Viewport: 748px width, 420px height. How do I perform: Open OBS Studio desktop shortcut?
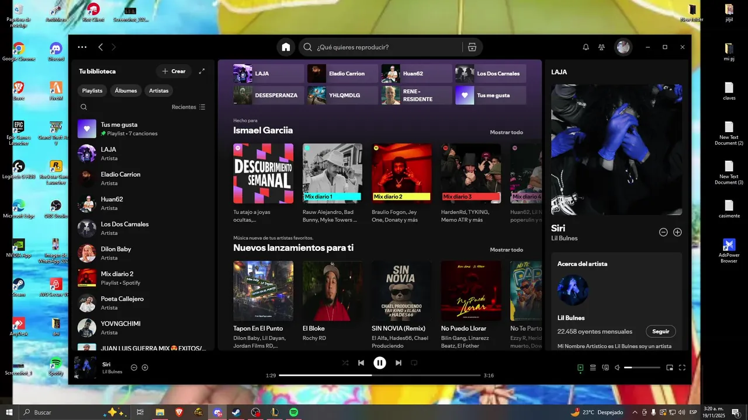tap(56, 209)
